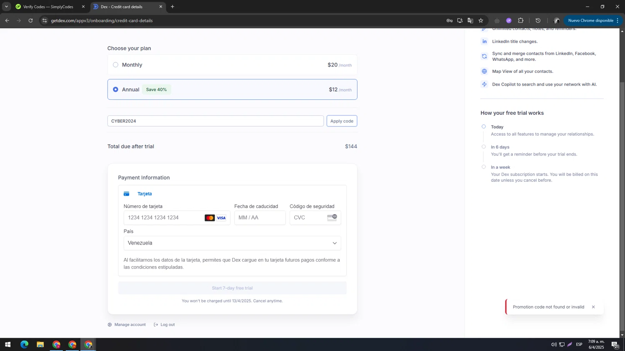Open the Chrome history clock icon
This screenshot has width=625, height=351.
538,20
